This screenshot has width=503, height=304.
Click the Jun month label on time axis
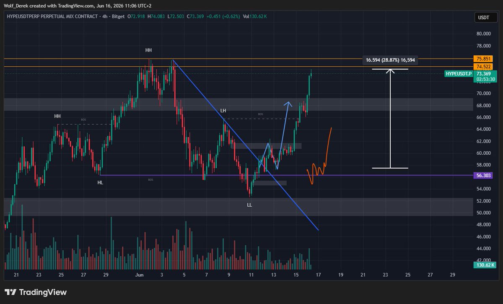tap(139, 275)
